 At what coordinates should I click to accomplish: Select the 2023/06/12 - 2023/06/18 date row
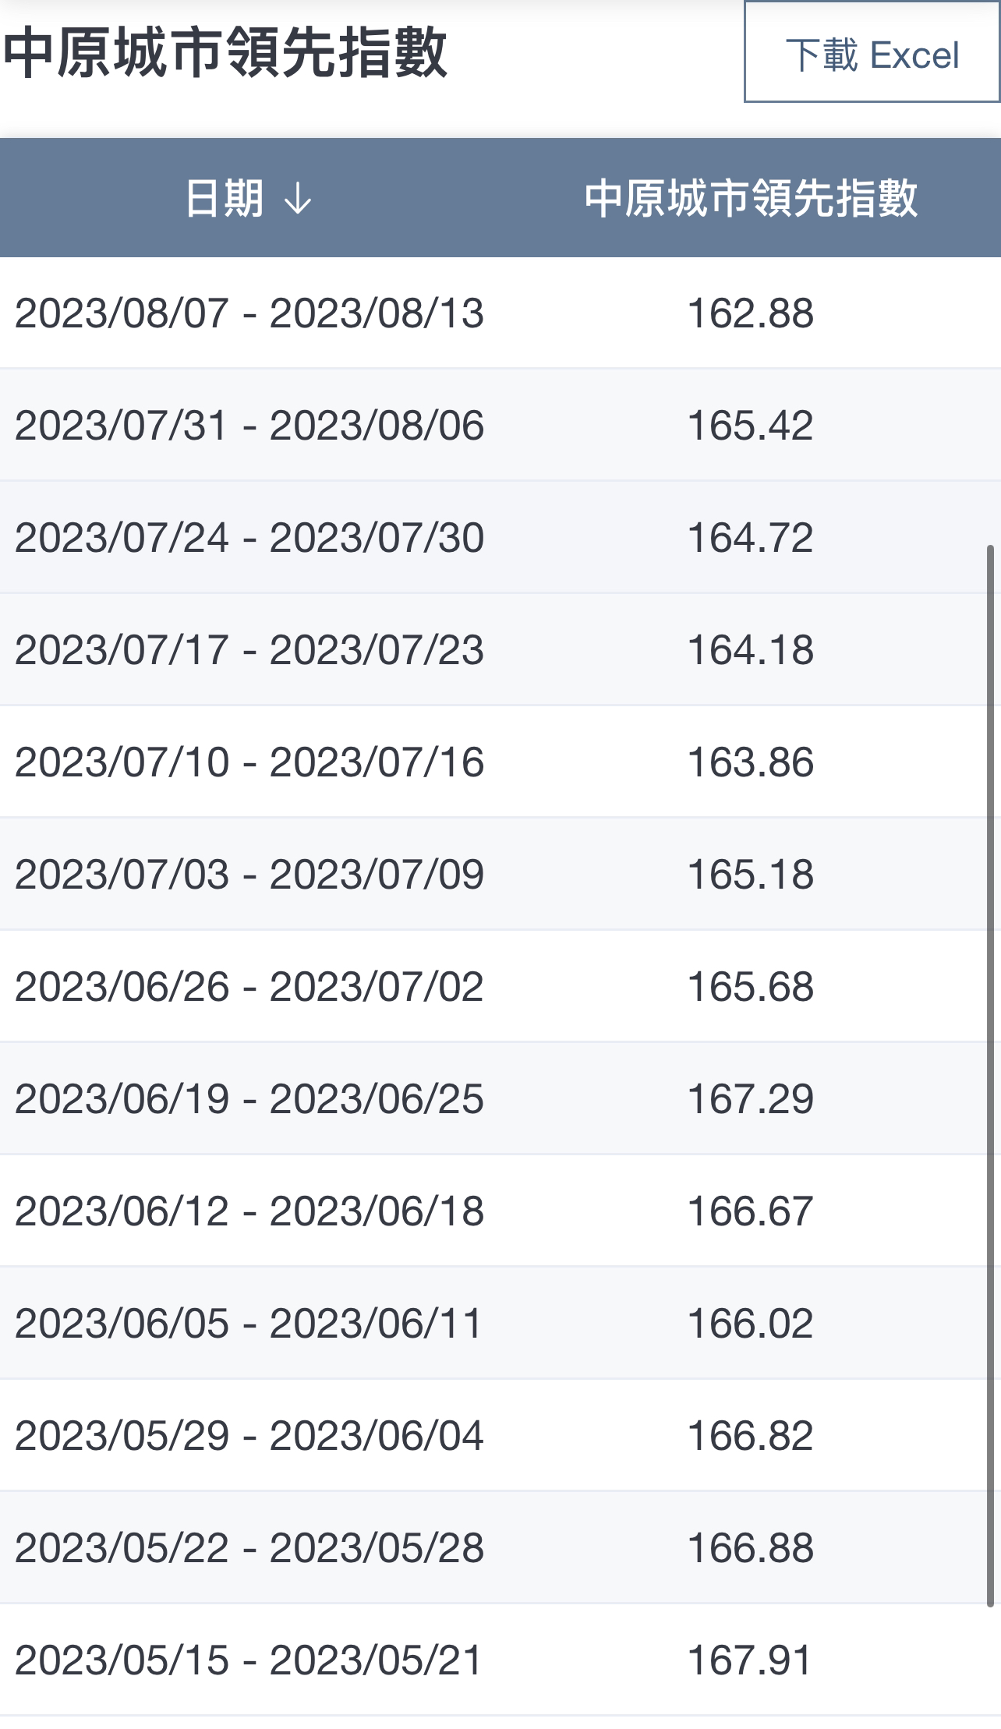click(x=249, y=1211)
